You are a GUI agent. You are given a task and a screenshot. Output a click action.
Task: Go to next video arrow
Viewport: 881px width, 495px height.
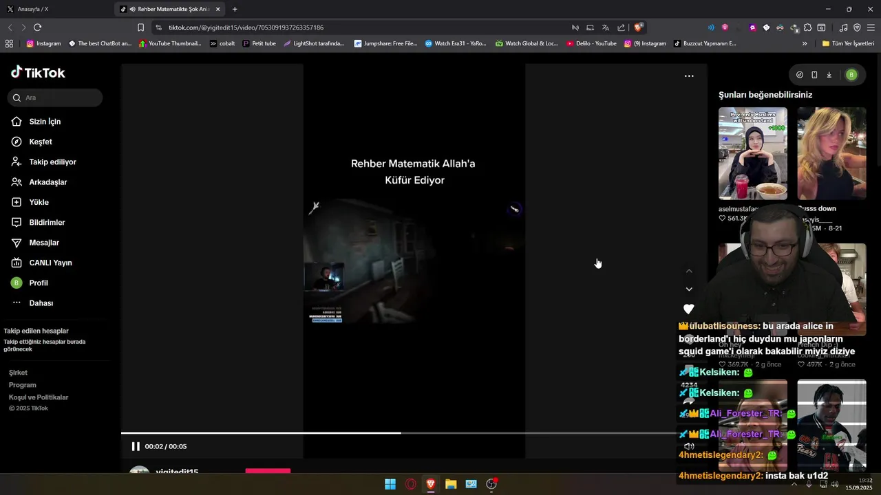(x=689, y=289)
